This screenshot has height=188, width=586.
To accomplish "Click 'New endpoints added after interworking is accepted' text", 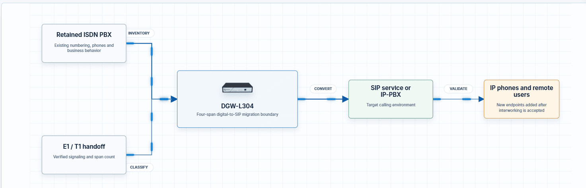I will coord(522,108).
